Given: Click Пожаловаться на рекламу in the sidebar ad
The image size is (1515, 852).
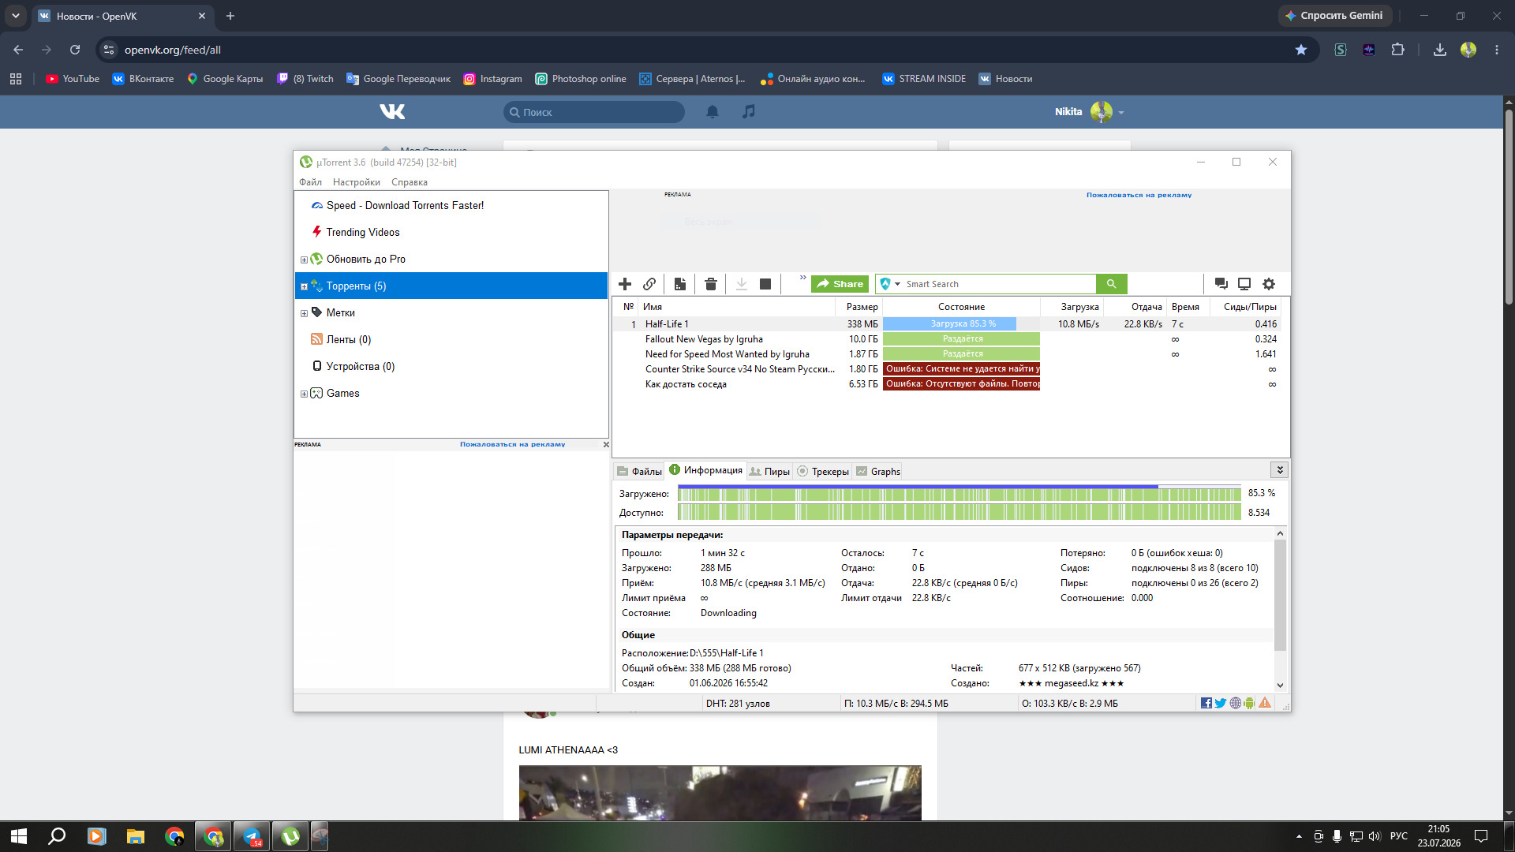Looking at the screenshot, I should click(x=512, y=444).
